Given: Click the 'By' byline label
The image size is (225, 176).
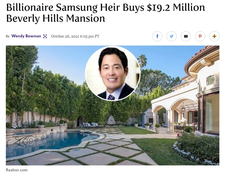Looking at the screenshot, I should click(x=8, y=36).
